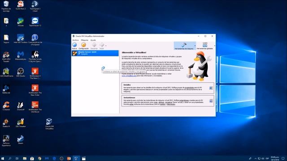Select Overwolf desktop icon

tap(21, 106)
